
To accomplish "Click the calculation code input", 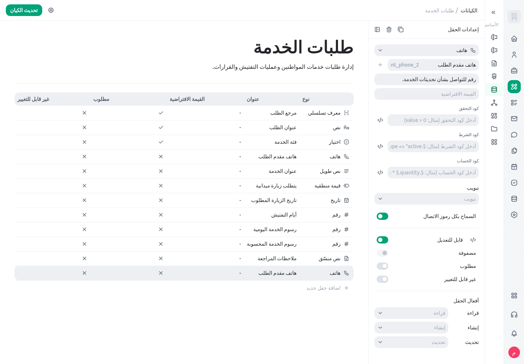I will pyautogui.click(x=433, y=173).
